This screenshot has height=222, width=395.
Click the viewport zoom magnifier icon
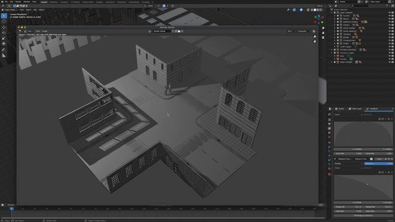[x=323, y=28]
